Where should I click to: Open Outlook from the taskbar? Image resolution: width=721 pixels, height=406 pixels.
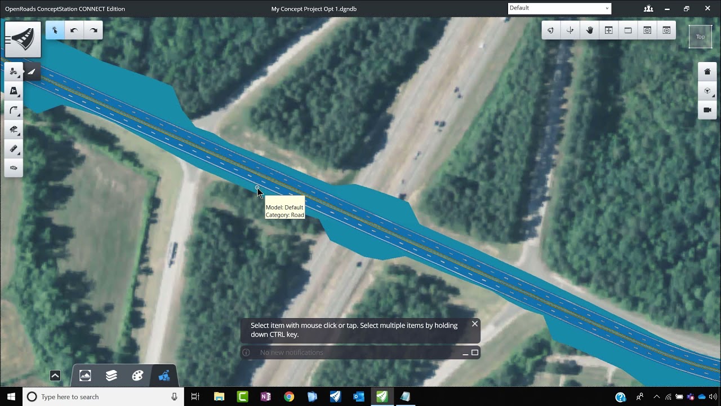pyautogui.click(x=358, y=397)
